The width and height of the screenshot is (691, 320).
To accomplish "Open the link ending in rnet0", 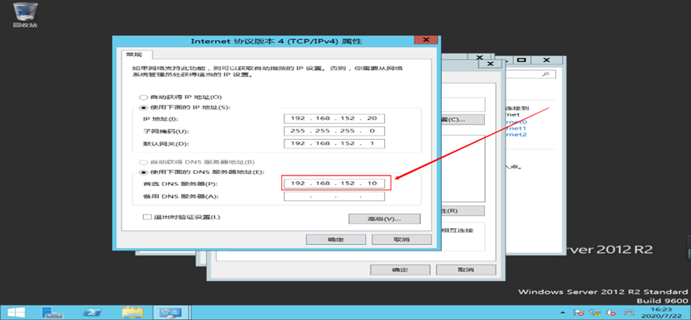I will 517,122.
